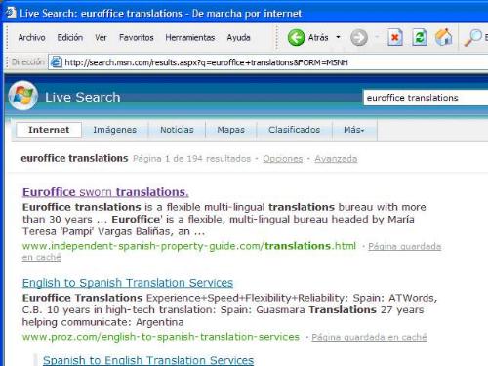Open cached page of proz.com result

[369, 337]
